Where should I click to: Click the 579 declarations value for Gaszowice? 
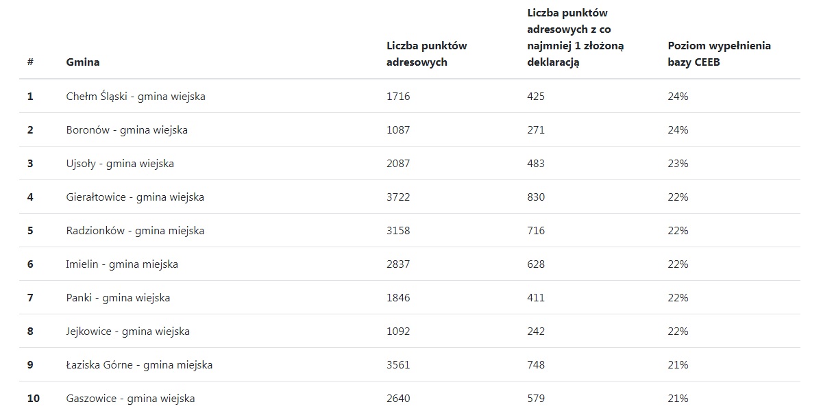point(536,399)
